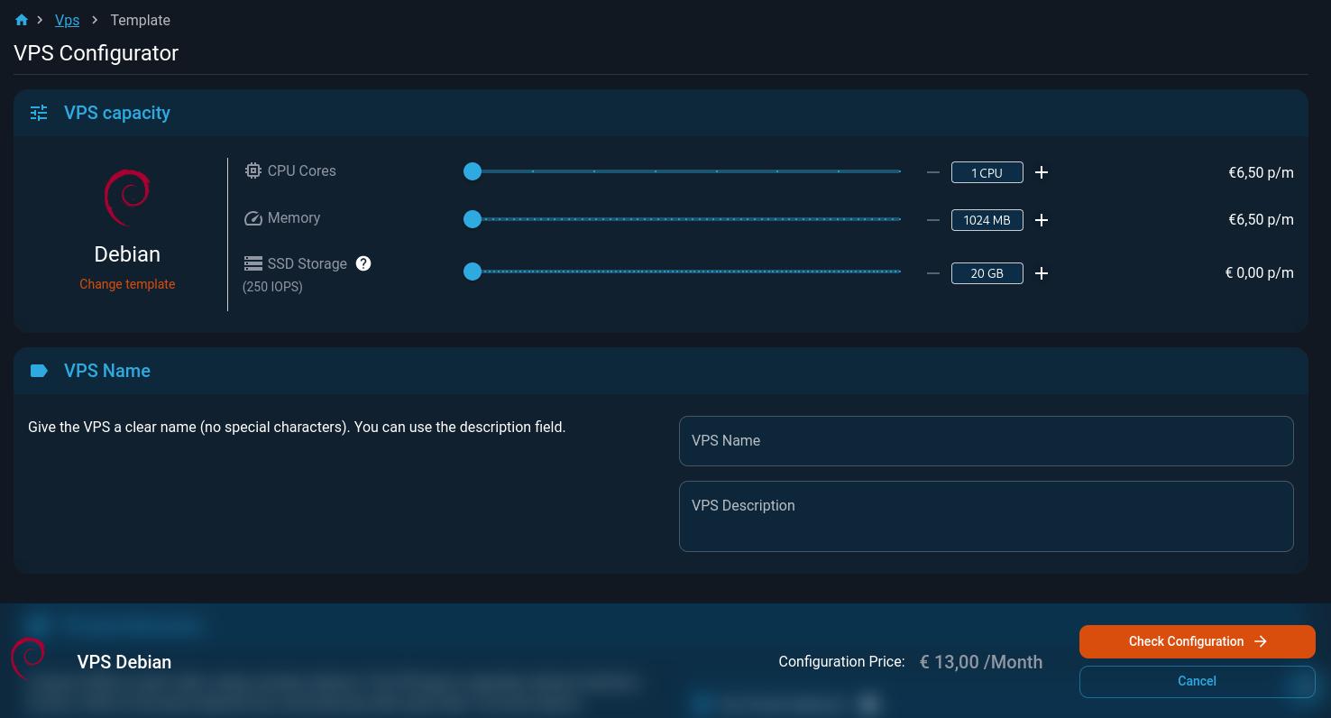
Task: Decrease CPU cores with minus button
Action: tap(933, 172)
